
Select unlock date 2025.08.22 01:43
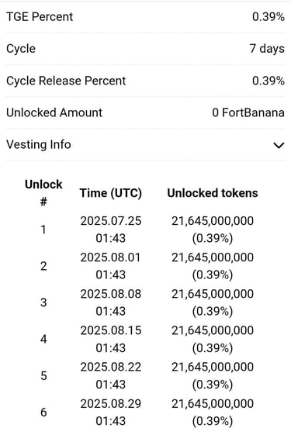coord(111,375)
